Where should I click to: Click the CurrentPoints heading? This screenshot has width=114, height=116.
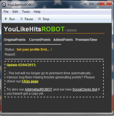point(40,40)
